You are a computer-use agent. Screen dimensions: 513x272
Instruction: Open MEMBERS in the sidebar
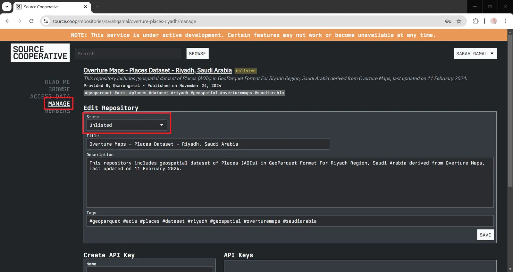click(57, 111)
